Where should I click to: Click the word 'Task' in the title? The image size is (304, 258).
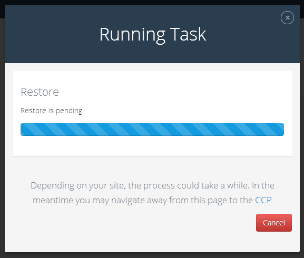tap(188, 34)
